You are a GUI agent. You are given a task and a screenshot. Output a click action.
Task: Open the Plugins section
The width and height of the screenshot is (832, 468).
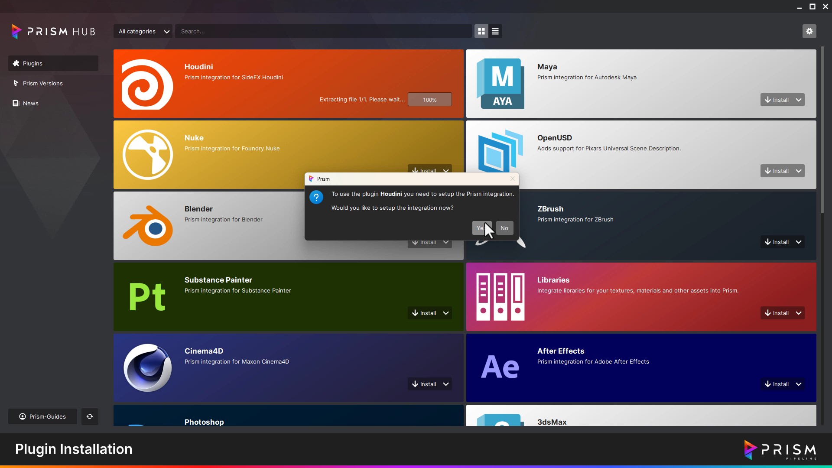(53, 63)
